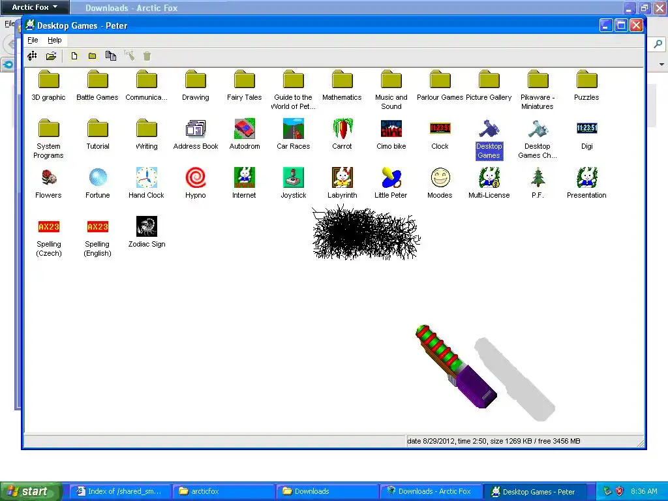Open the Communica... folder
Screen dimensions: 668x501
[x=147, y=80]
